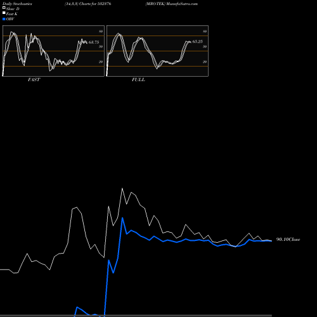
Task: Click the Slow D legend text
Action: tap(13, 9)
